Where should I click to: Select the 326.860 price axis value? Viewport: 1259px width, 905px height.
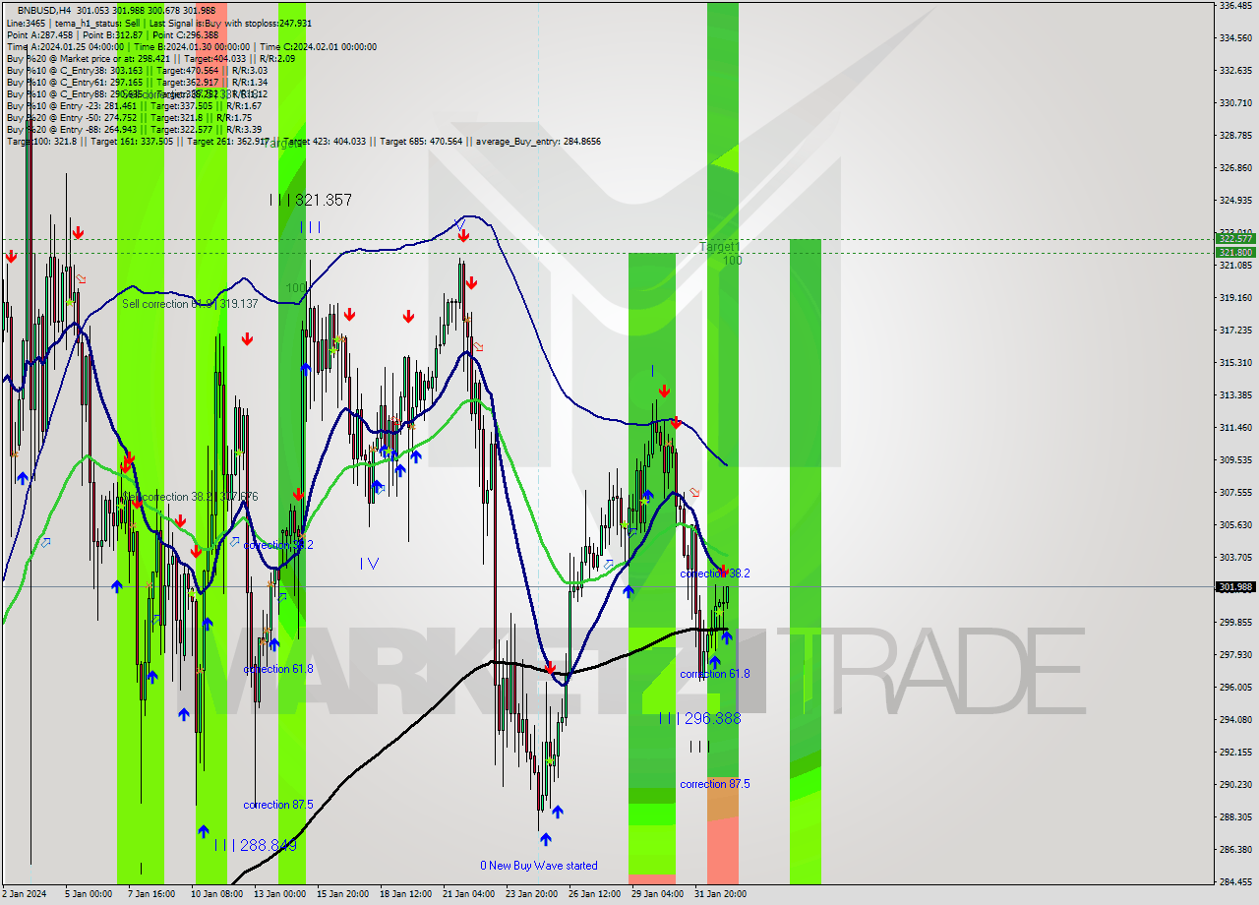tap(1235, 168)
